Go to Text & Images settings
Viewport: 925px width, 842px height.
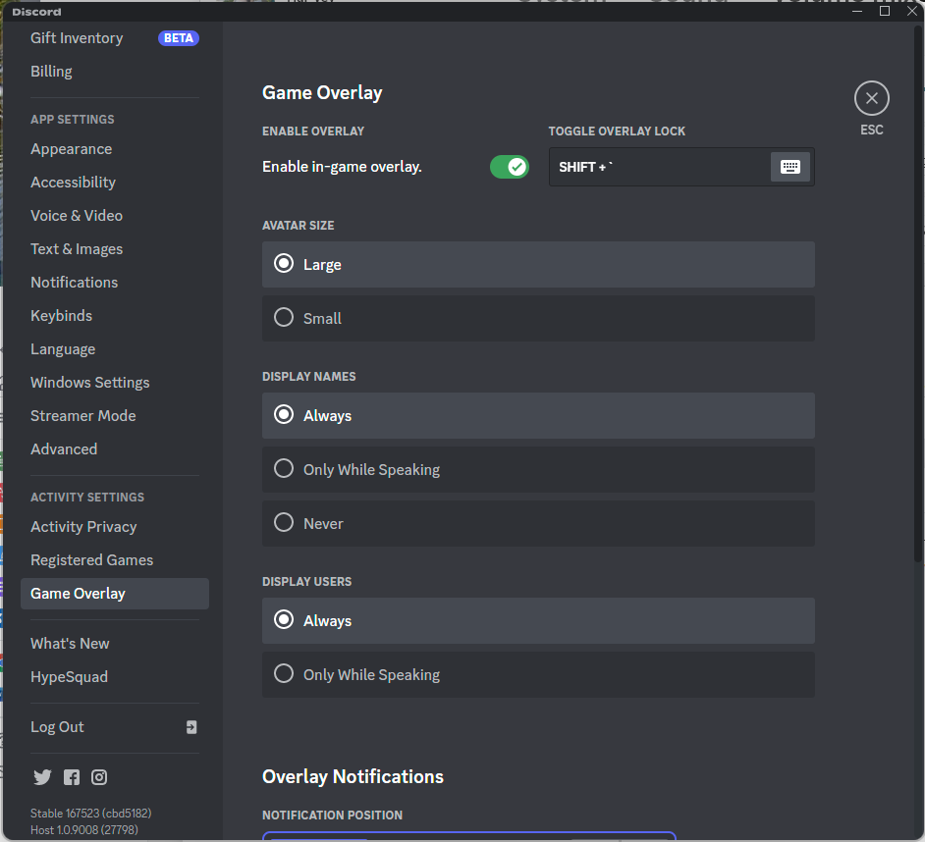pos(77,249)
